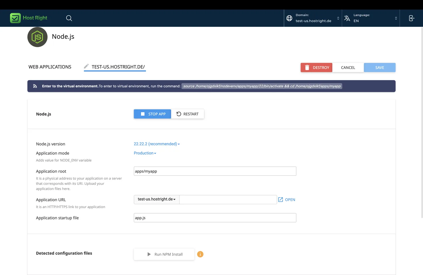The width and height of the screenshot is (423, 275).
Task: Click the logout icon in header
Action: click(x=411, y=18)
